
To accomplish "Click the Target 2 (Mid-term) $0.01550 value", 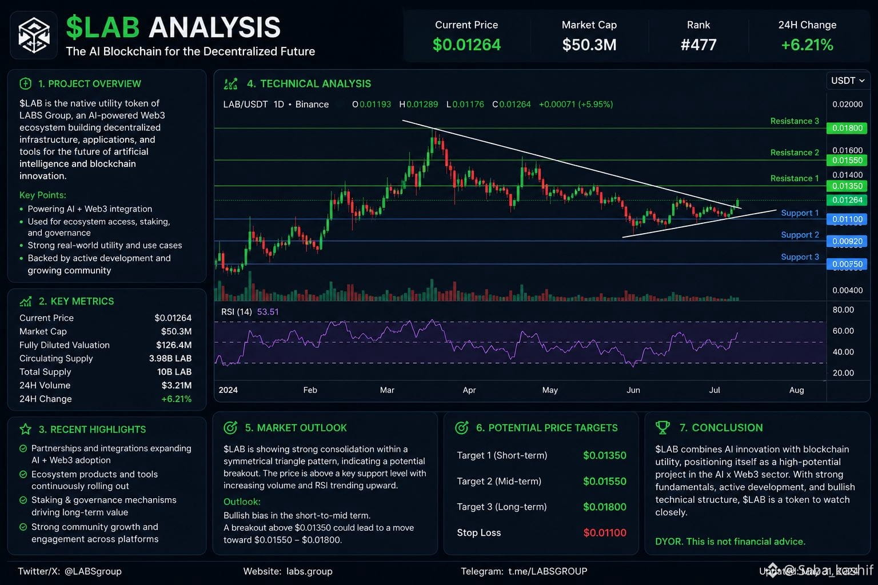I will (x=605, y=481).
